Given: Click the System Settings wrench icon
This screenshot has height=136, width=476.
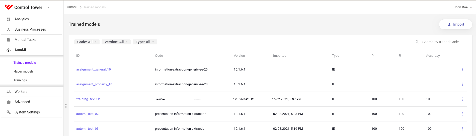Looking at the screenshot, I should coord(9,112).
